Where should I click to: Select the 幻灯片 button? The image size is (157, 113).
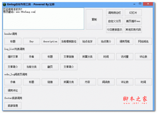click(133, 13)
